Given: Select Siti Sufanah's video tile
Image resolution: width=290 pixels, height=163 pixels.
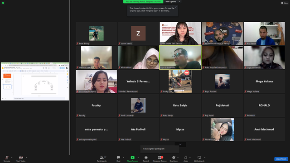Looking at the screenshot, I should [x=97, y=81].
